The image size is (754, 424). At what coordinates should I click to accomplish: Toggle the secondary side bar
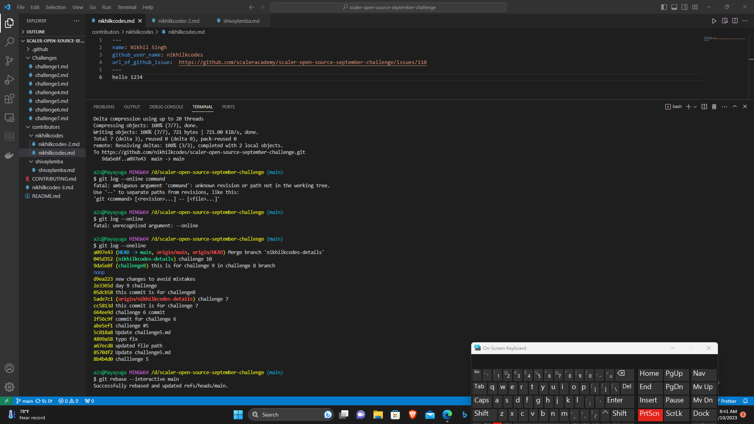[x=684, y=7]
